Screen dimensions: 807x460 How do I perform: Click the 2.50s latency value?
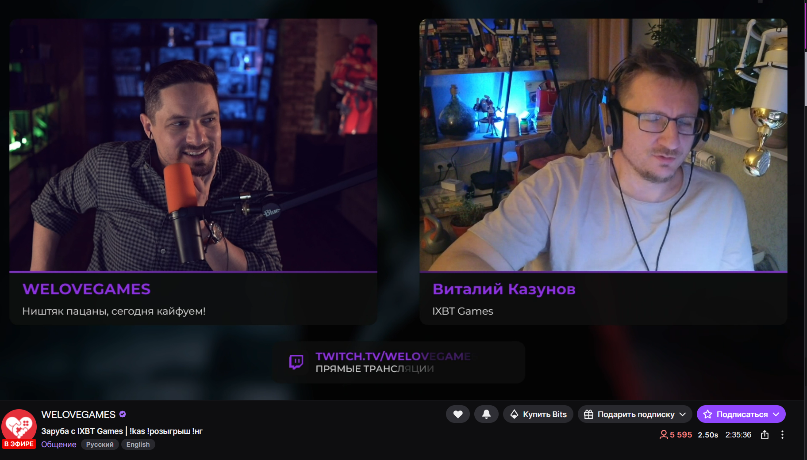(x=708, y=435)
